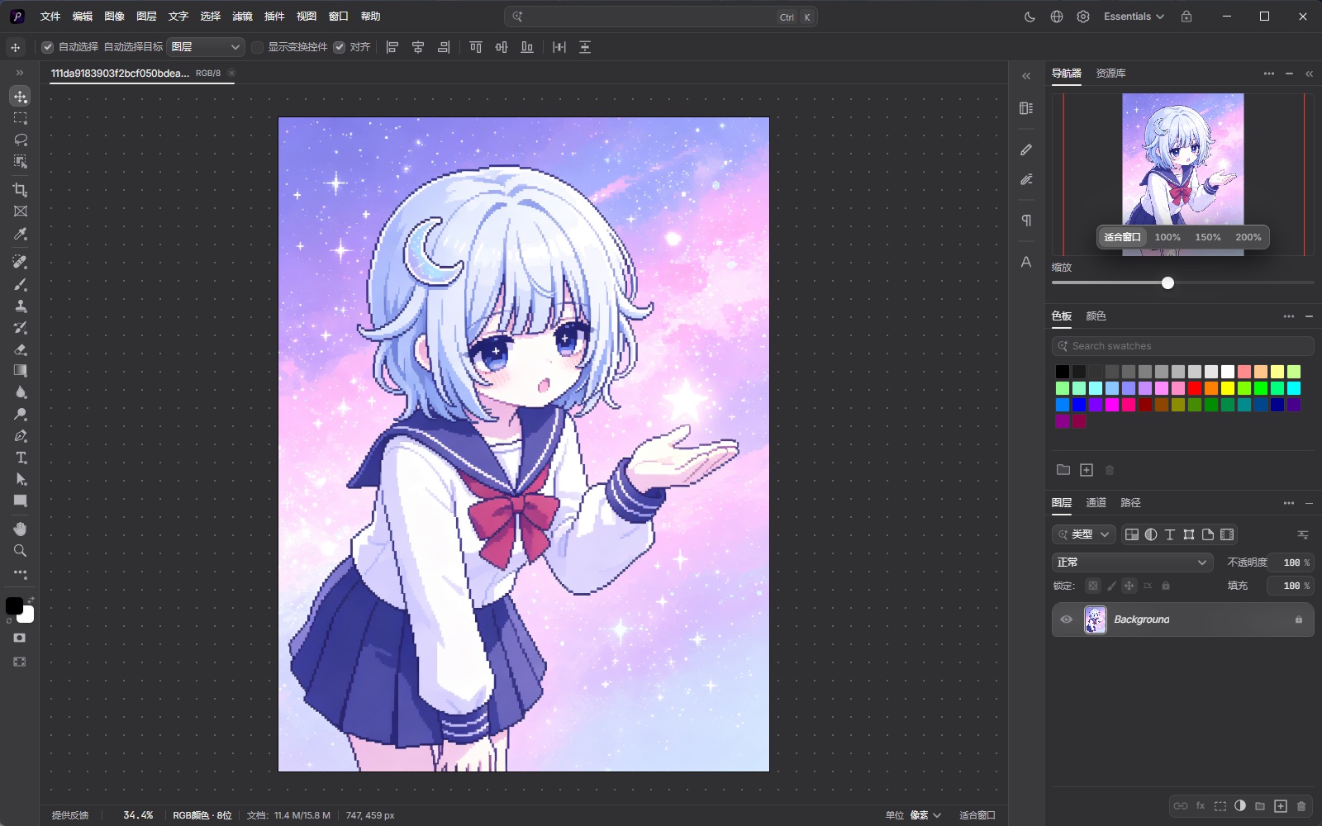Viewport: 1322px width, 826px height.
Task: Select the Eraser tool
Action: tap(21, 349)
